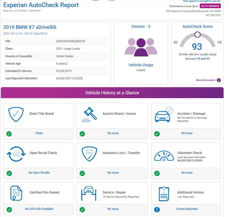Click the 90 and 95 range text
The width and height of the screenshot is (229, 217).
click(204, 59)
